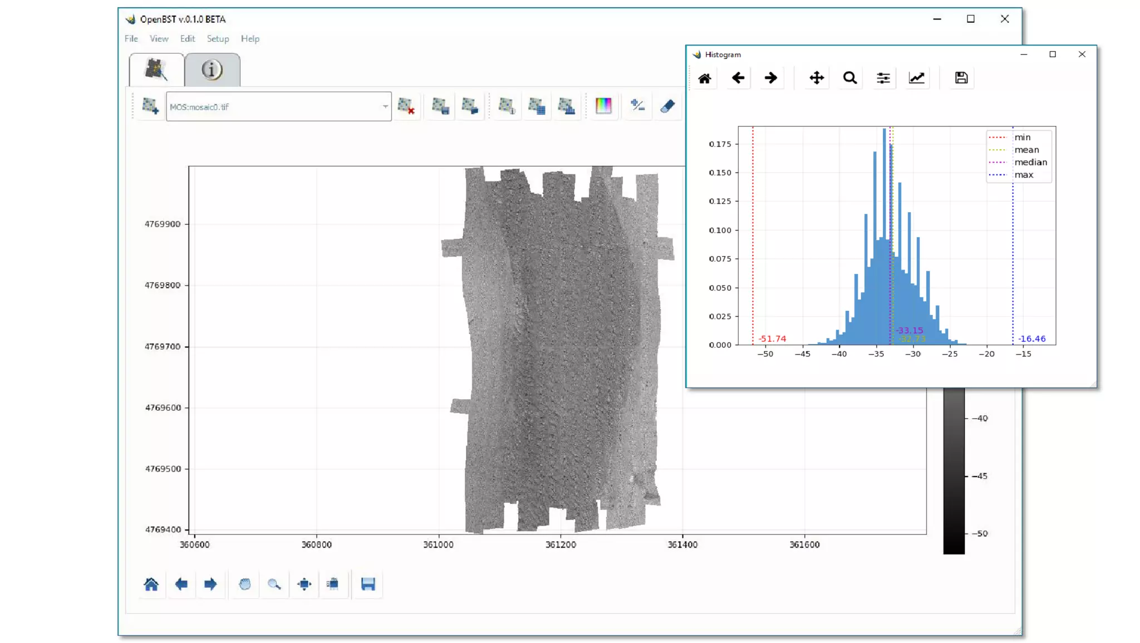Screen dimensions: 1140x643
Task: Click the remove layer icon with red X
Action: click(406, 106)
